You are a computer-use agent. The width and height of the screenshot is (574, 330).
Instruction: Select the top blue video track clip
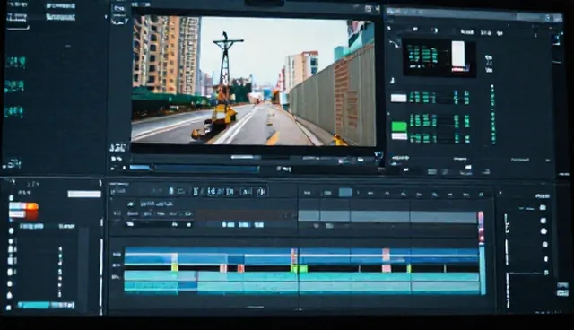(x=301, y=256)
